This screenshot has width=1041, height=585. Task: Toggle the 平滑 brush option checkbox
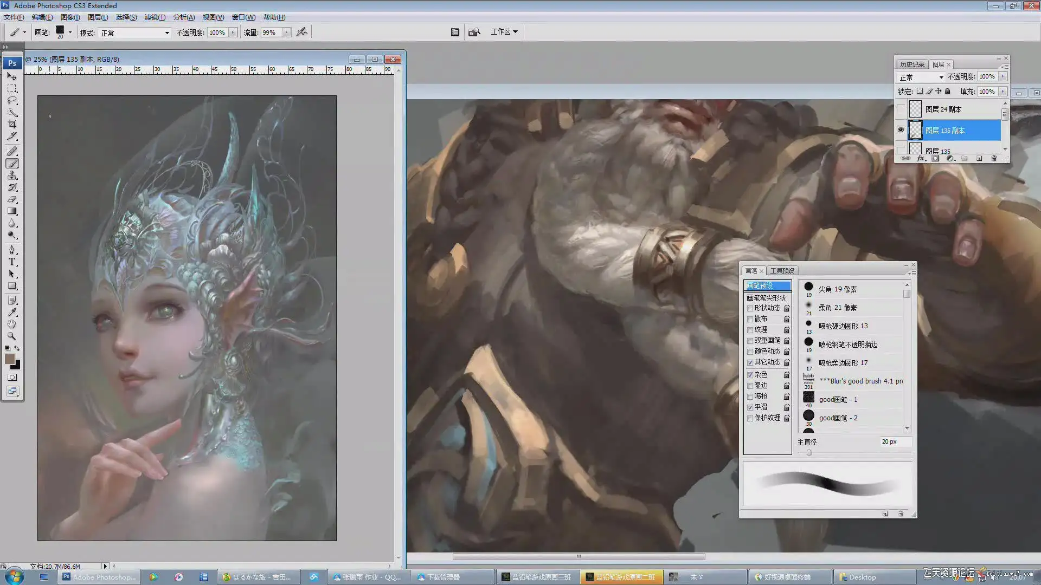click(x=750, y=407)
